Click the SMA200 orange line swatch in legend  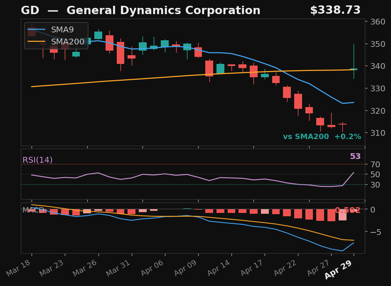(x=37, y=42)
